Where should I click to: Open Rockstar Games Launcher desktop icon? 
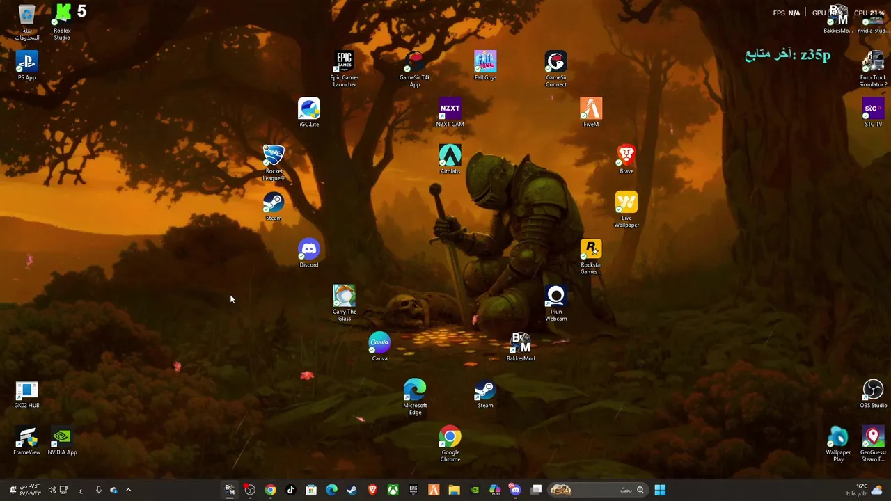pos(591,257)
